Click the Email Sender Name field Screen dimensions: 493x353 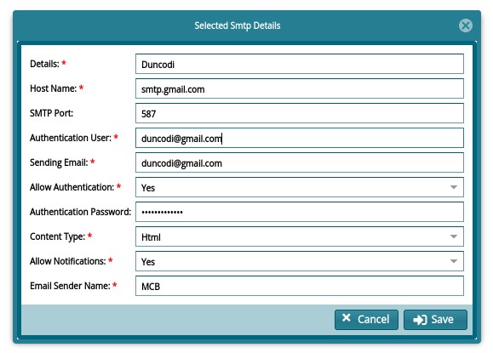pos(300,286)
